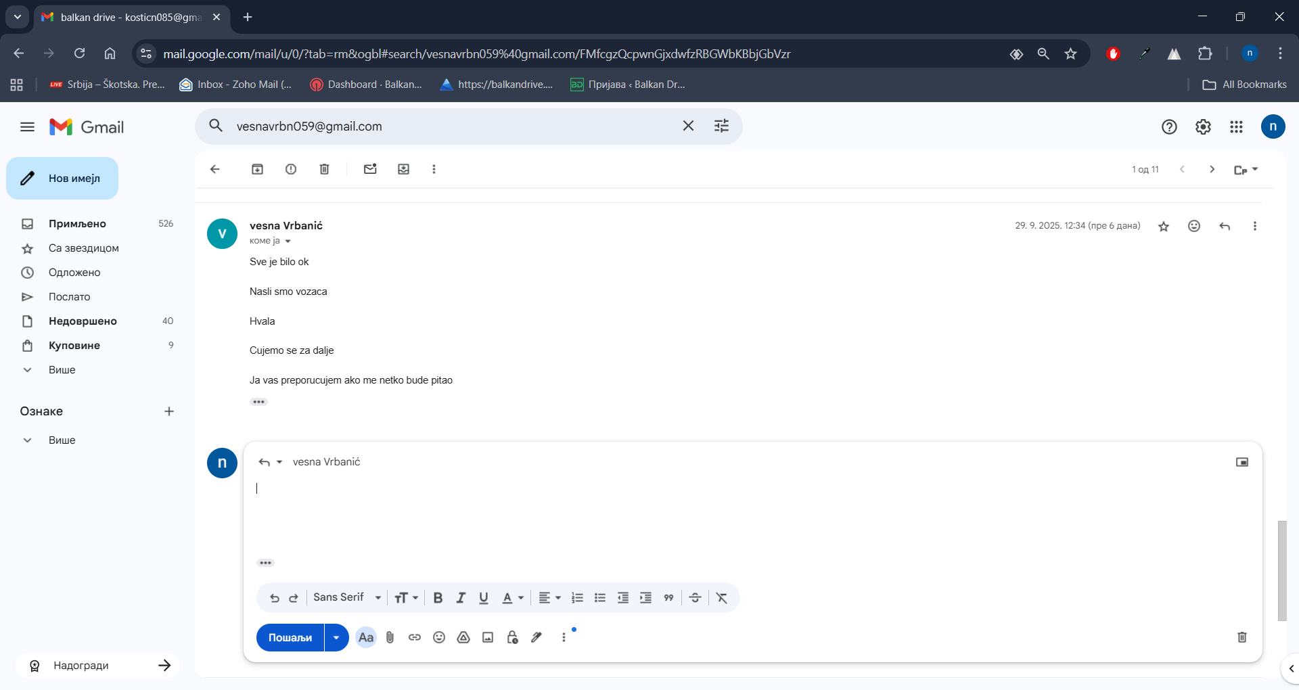The height and width of the screenshot is (690, 1299).
Task: Expand recipient details arrow next to 'коме ја'
Action: (288, 241)
